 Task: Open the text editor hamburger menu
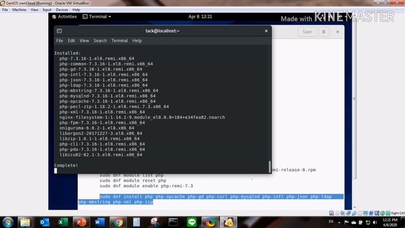click(323, 32)
